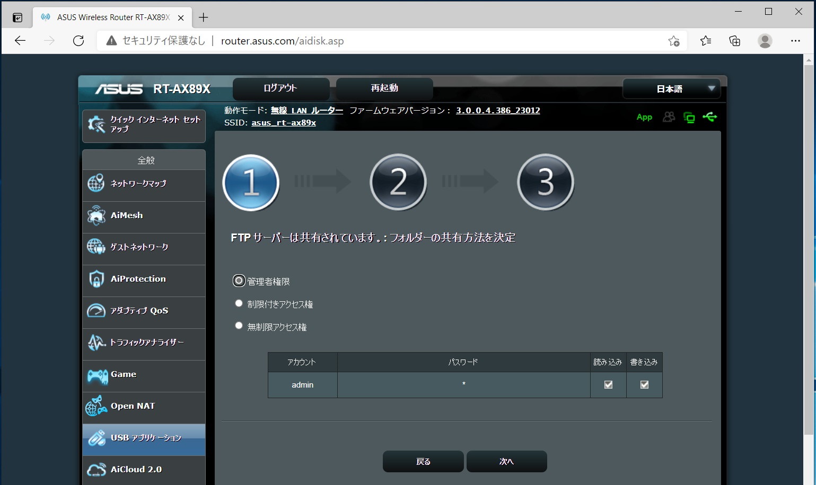Click the AiProtection shield icon

pyautogui.click(x=96, y=279)
